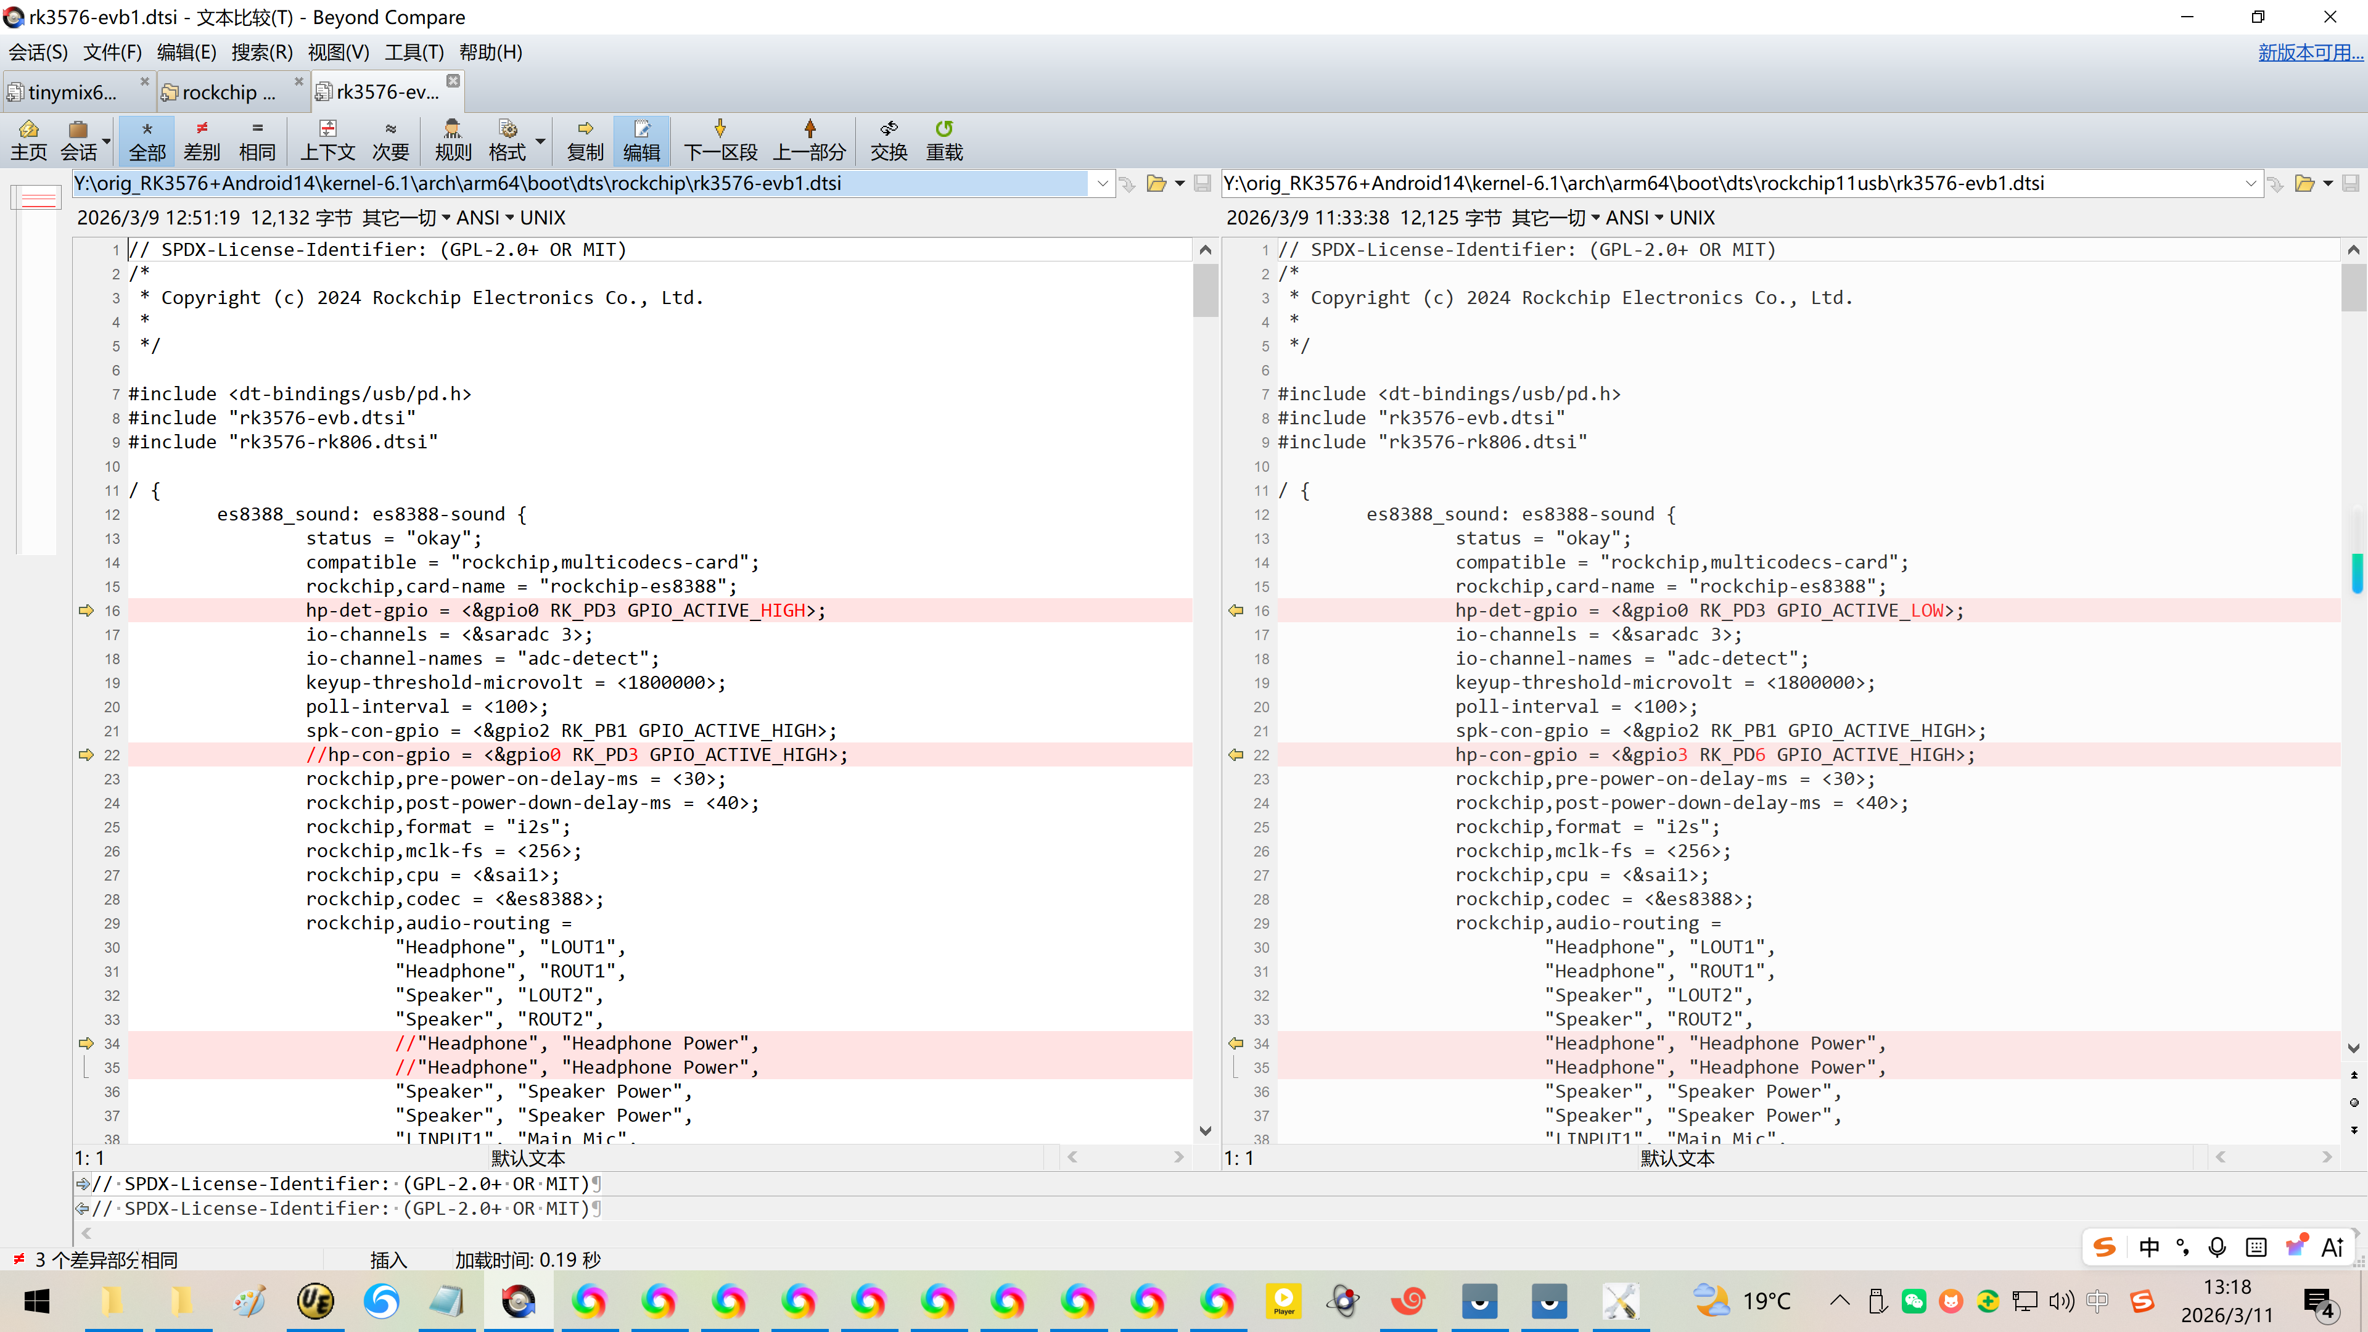Click the 新版本可用 link

2309,52
